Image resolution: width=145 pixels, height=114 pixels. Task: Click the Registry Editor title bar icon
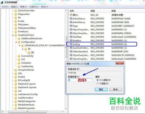pos(2,3)
